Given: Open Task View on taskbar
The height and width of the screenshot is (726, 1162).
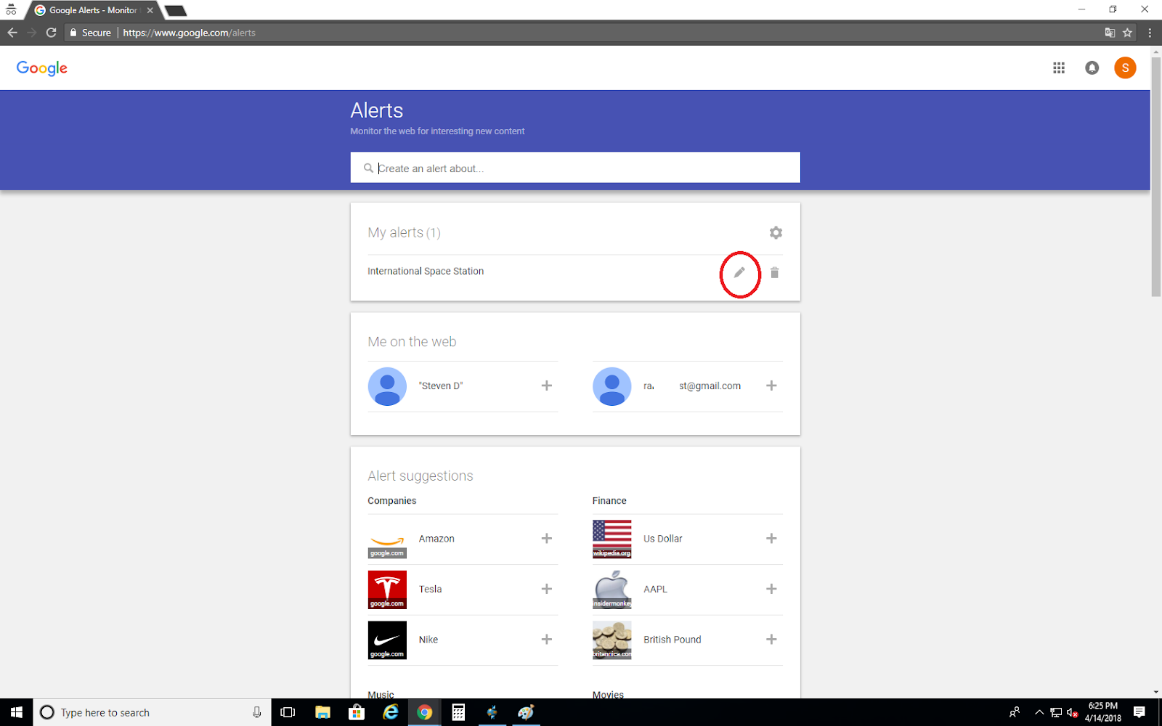Looking at the screenshot, I should 288,712.
